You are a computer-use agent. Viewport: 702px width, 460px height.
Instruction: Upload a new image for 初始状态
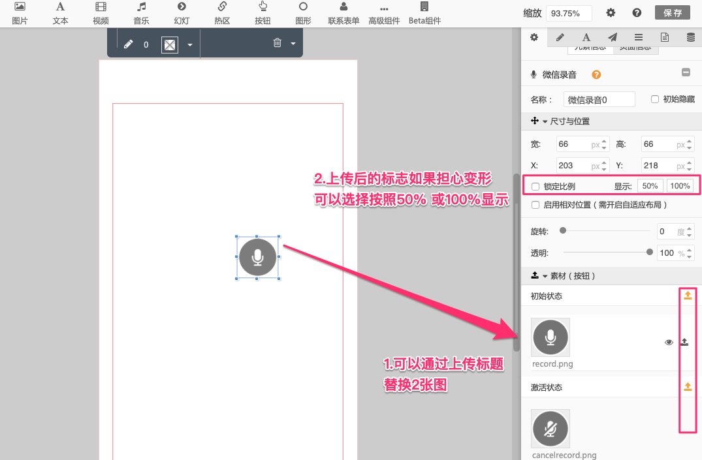[687, 296]
